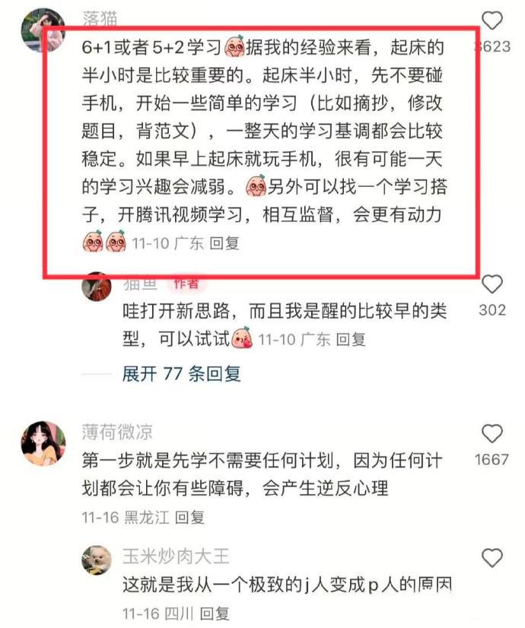Tap heart icon on 薄荷微凉's comment
This screenshot has height=628, width=525.
pyautogui.click(x=492, y=434)
